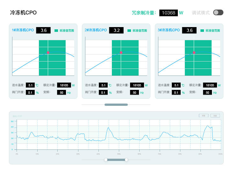Click green 标准值范围 legend swatch in 1#冷冻机 panel
232x174 pixels.
point(56,31)
